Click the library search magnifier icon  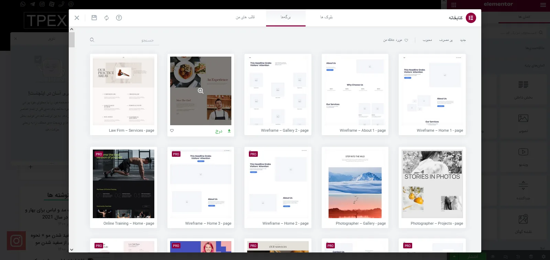(92, 40)
